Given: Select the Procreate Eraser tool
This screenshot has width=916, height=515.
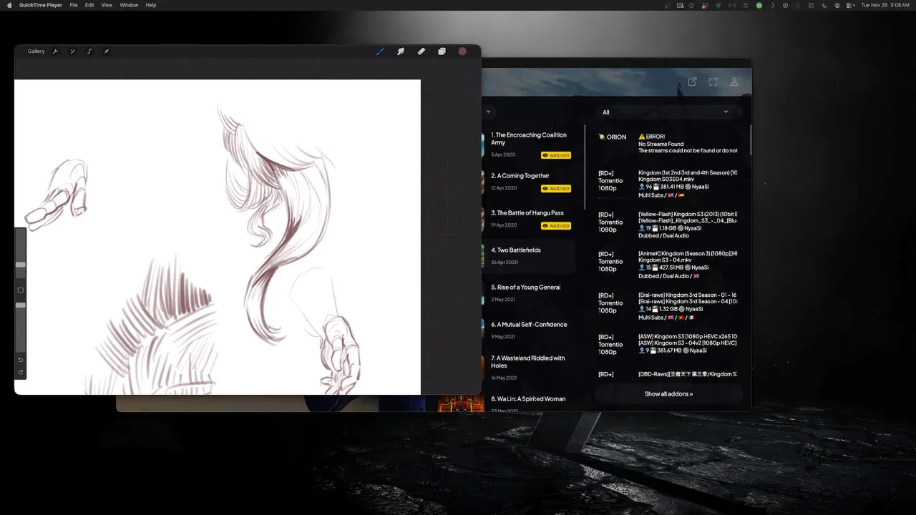Looking at the screenshot, I should (x=422, y=51).
